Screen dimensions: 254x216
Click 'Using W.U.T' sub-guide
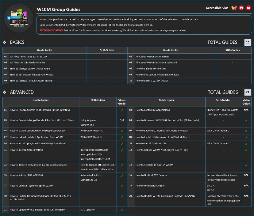click(87, 125)
